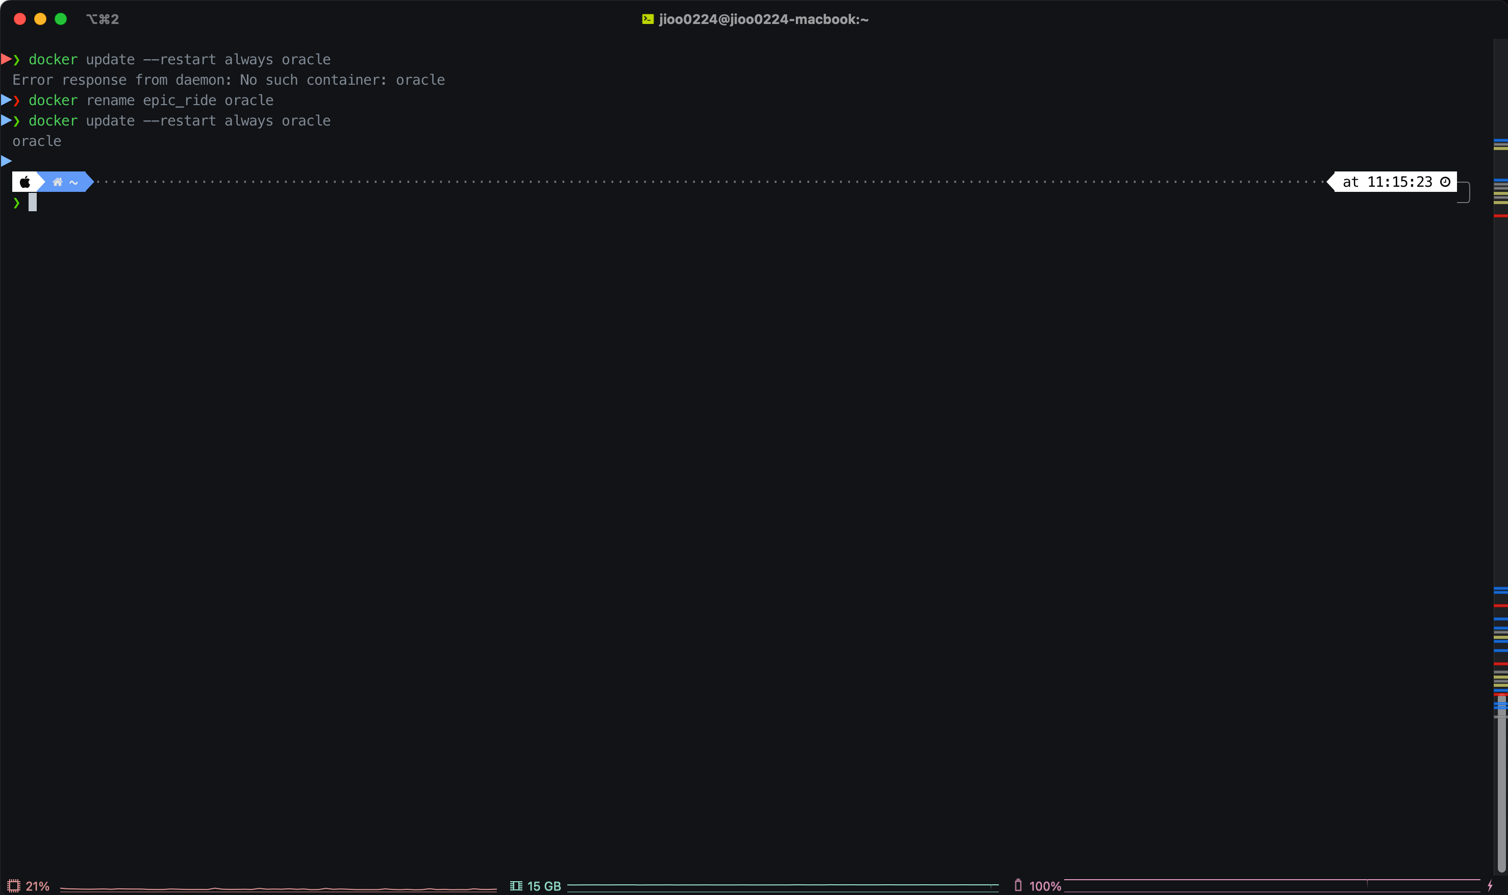Click the memory usage graph line
This screenshot has height=895, width=1508.
pyautogui.click(x=782, y=885)
